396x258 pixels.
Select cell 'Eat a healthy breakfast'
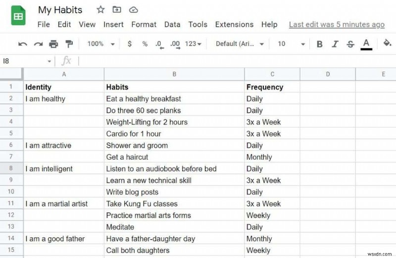tap(174, 99)
